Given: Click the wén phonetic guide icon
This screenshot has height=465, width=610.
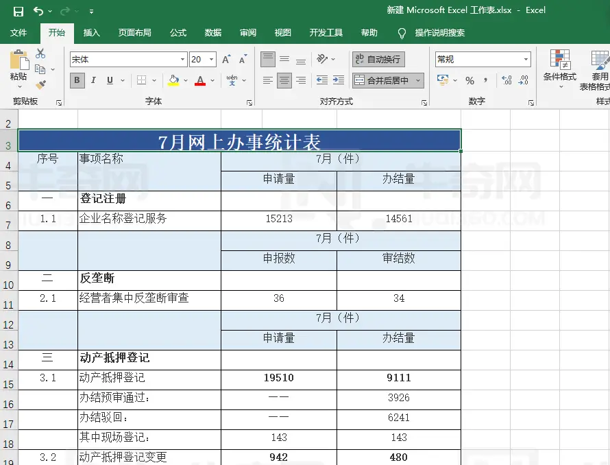Looking at the screenshot, I should pos(232,80).
